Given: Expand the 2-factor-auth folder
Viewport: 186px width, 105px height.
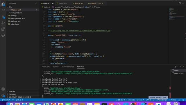Looking at the screenshot, I should click(16, 10).
